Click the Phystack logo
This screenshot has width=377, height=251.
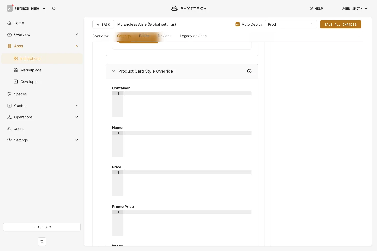(x=188, y=8)
